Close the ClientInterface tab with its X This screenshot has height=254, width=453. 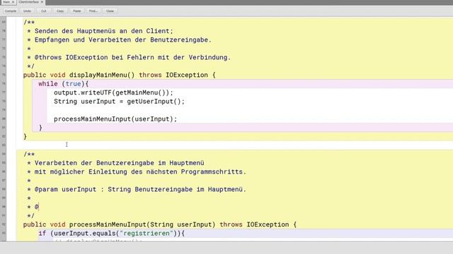pyautogui.click(x=42, y=2)
